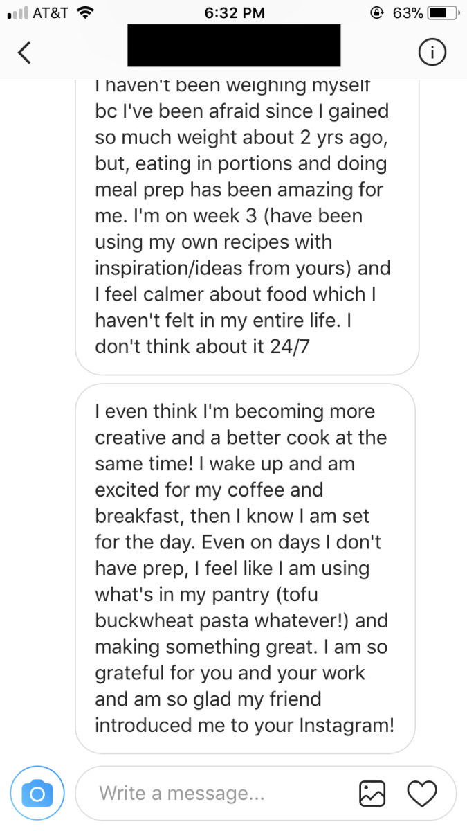This screenshot has height=831, width=467.
Task: Tap the 63% battery percentage
Action: click(408, 12)
